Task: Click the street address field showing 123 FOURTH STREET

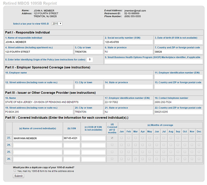Action: (39, 52)
